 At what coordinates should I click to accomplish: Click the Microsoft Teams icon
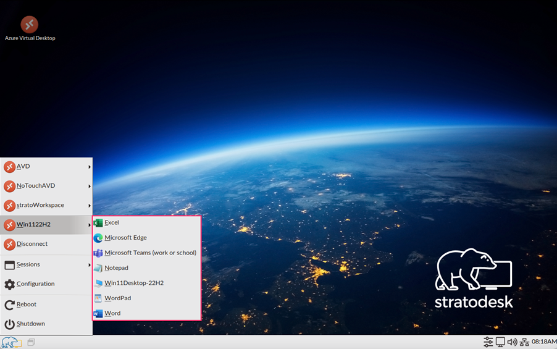click(x=98, y=253)
